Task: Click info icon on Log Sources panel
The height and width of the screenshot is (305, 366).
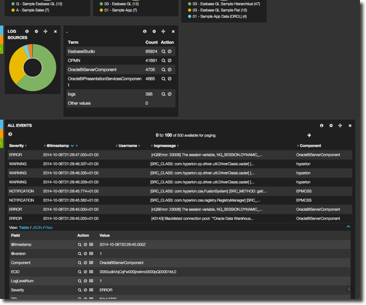Action: click(26, 31)
